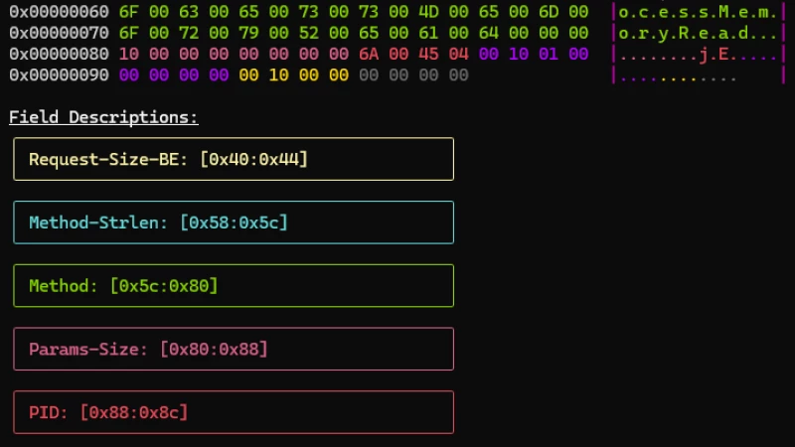Click the Field Descriptions heading
795x447 pixels.
tap(103, 117)
